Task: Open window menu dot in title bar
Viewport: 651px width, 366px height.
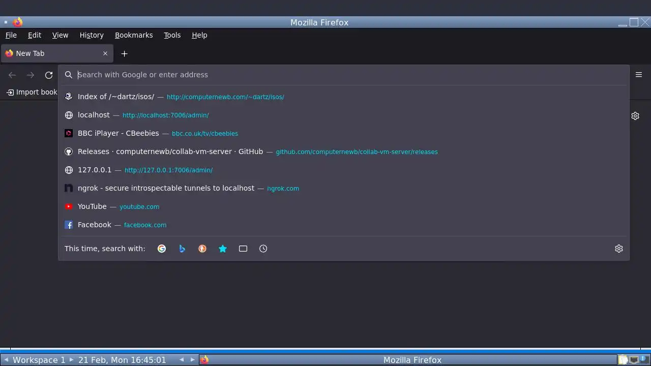Action: [x=6, y=22]
